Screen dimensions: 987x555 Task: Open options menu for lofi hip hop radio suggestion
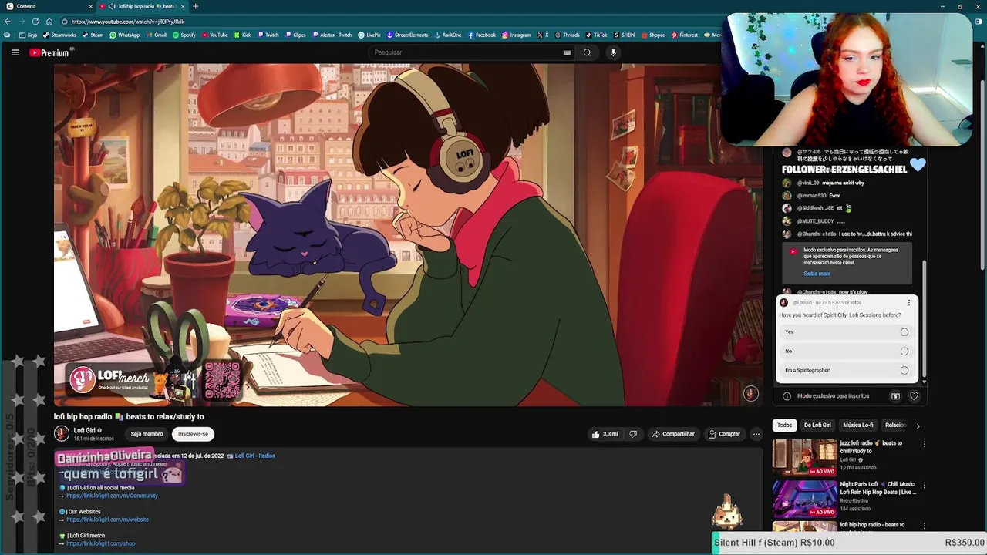(x=924, y=526)
